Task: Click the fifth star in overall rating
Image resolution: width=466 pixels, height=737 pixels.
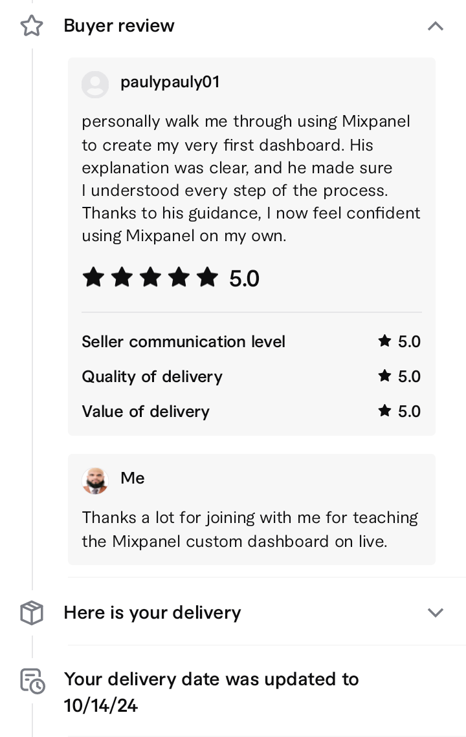Action: click(207, 278)
